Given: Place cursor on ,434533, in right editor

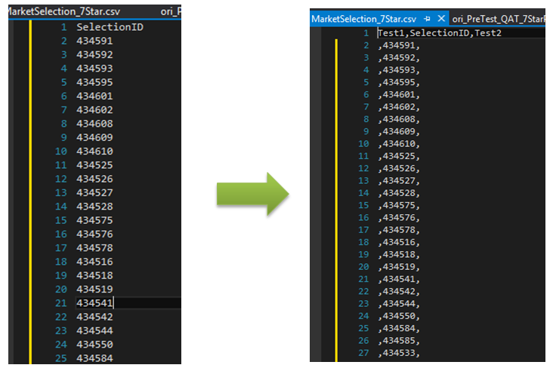Looking at the screenshot, I should (x=398, y=352).
